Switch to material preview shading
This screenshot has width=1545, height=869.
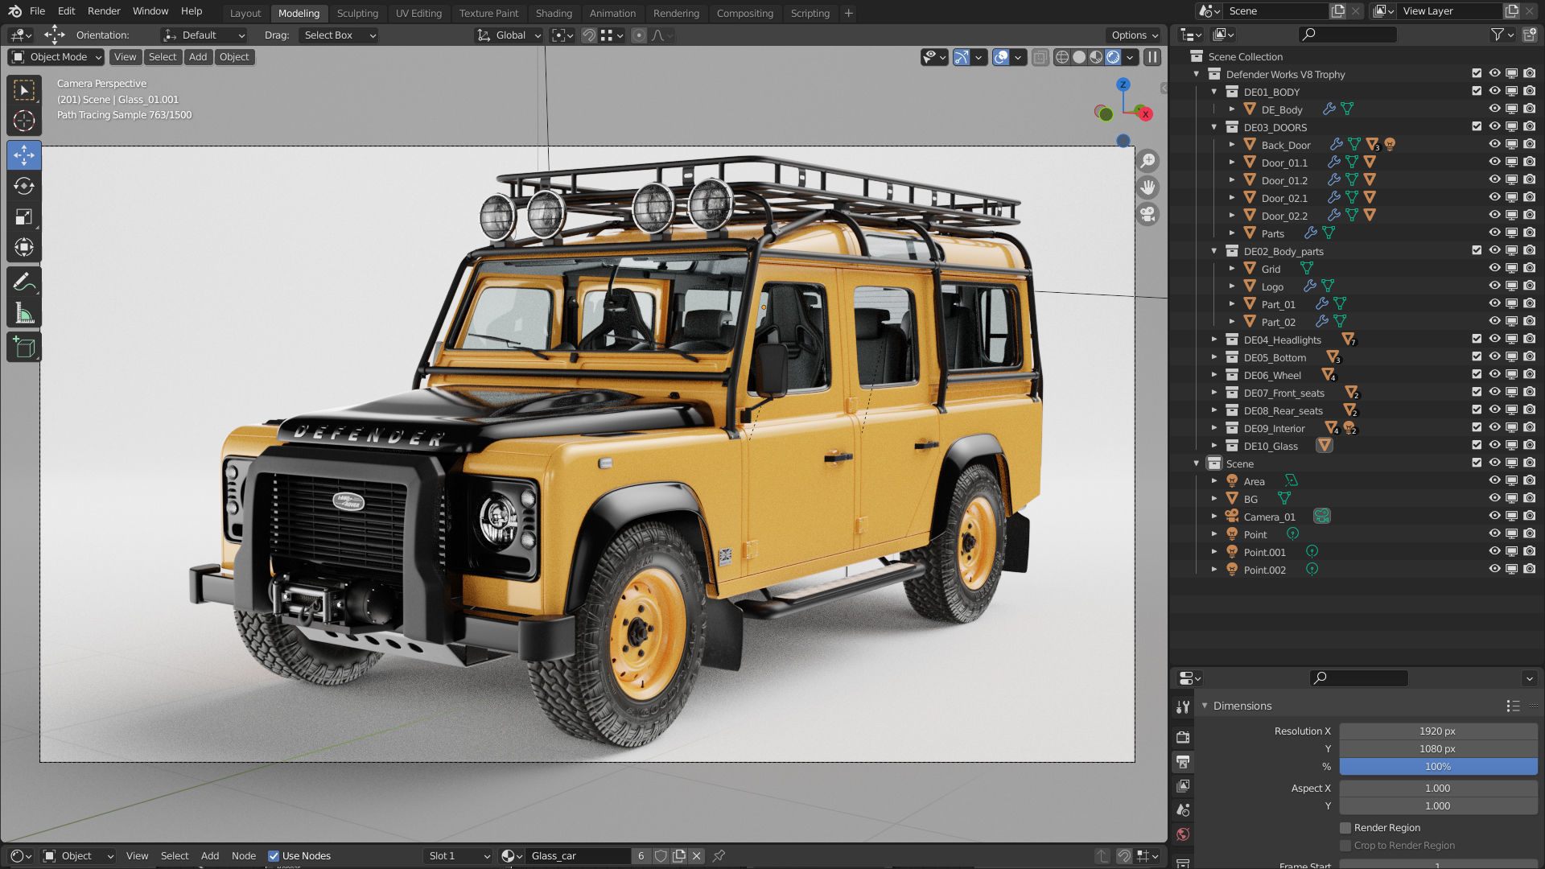point(1096,57)
